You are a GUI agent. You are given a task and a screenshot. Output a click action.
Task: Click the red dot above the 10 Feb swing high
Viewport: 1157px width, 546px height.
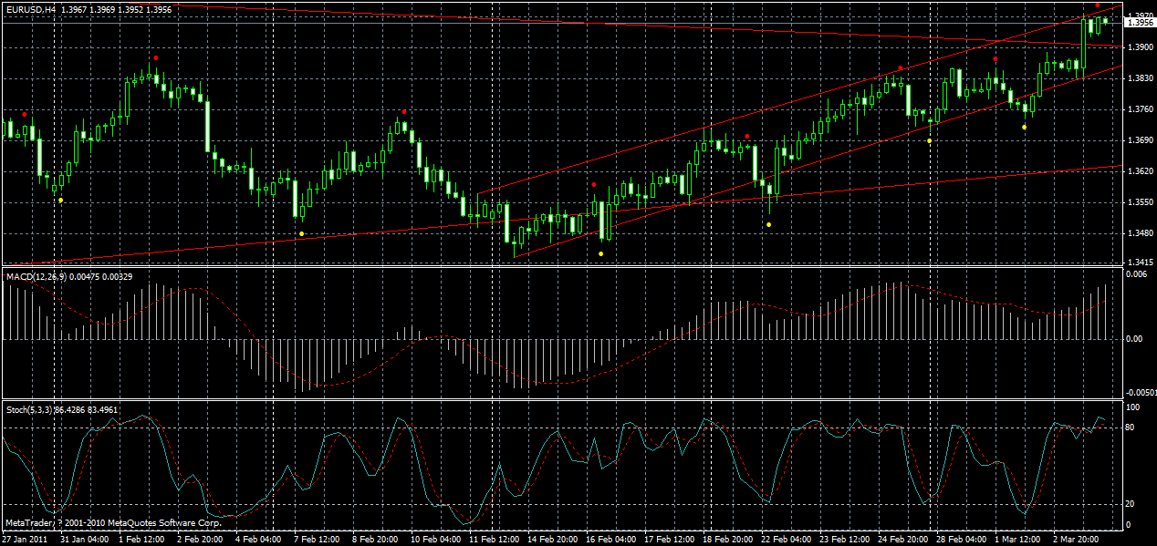404,109
